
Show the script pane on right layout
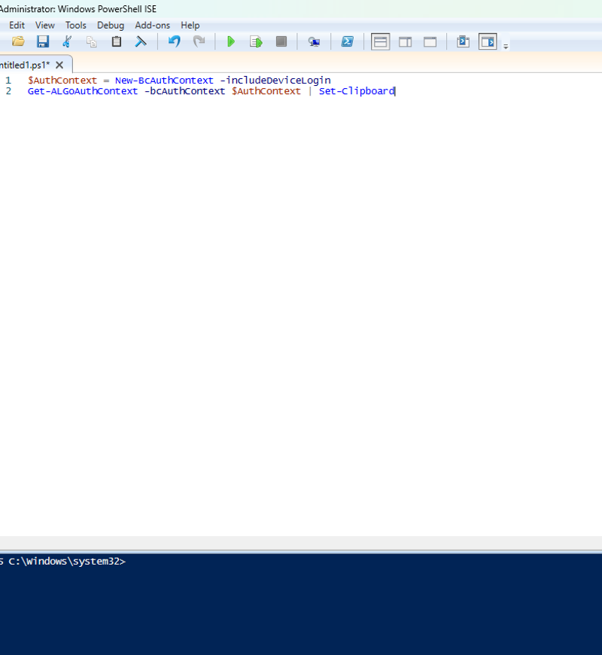[406, 41]
